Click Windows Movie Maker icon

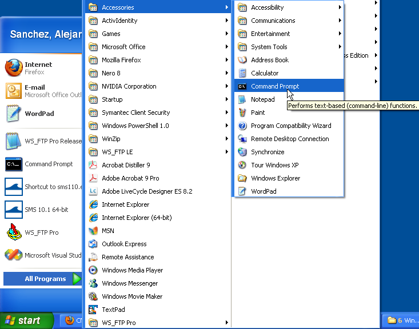pos(93,296)
